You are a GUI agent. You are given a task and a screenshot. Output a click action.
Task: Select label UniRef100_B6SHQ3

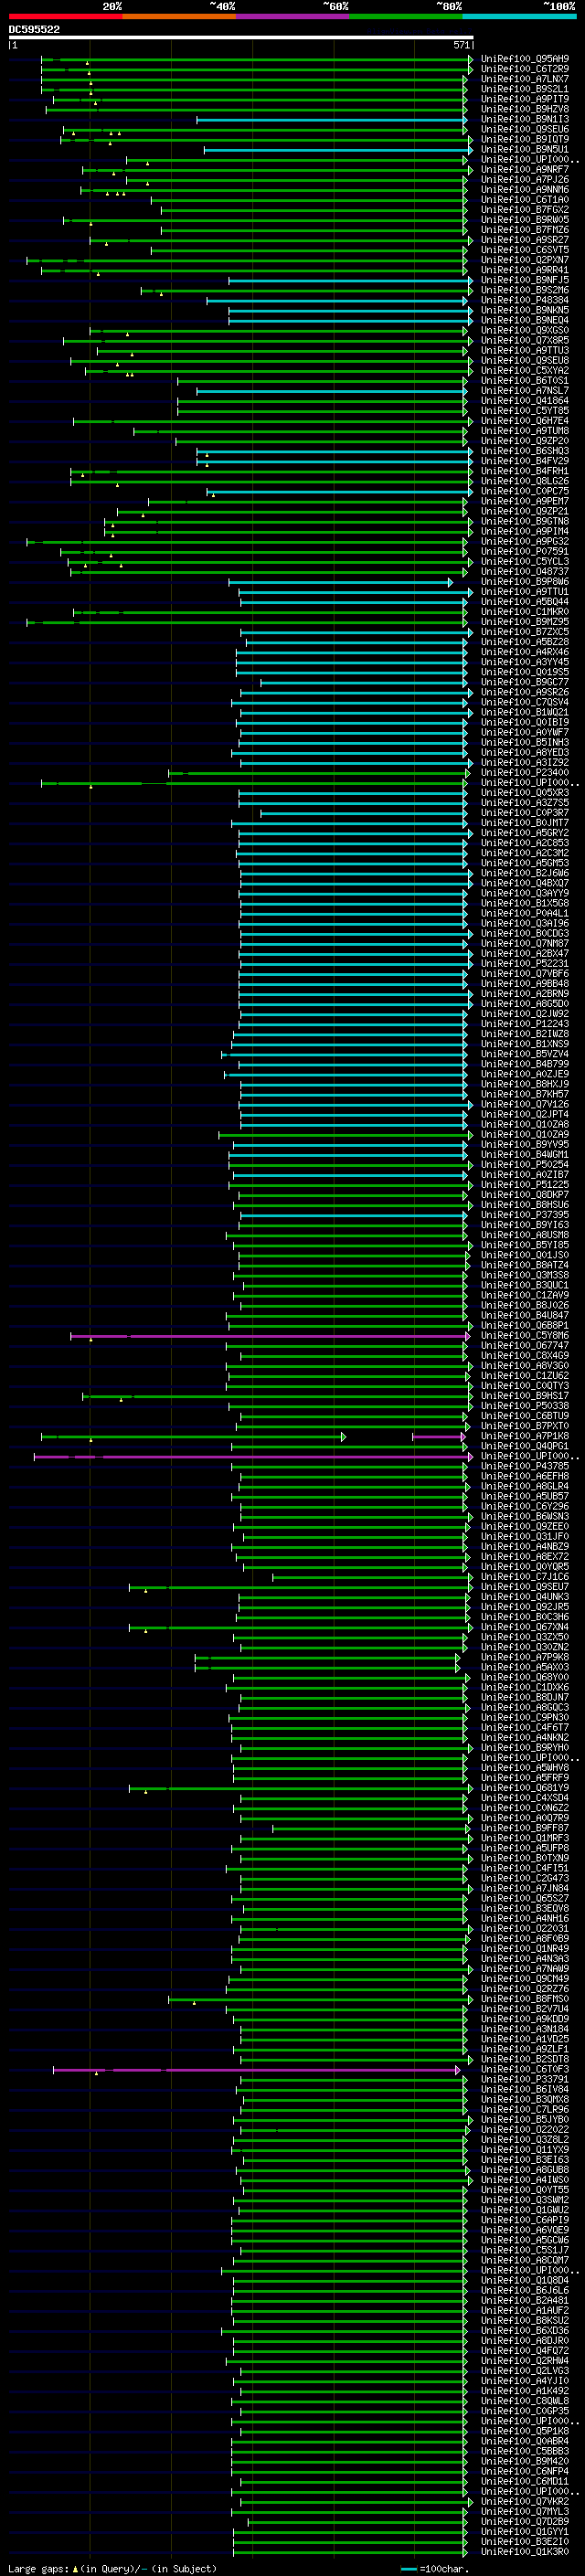click(524, 451)
